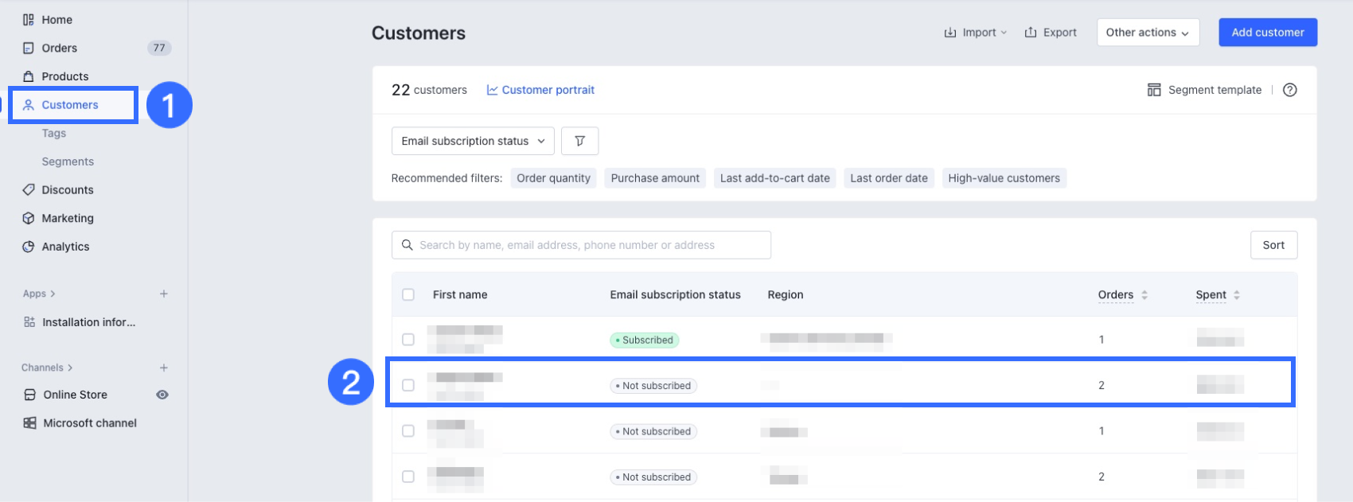Click the filter funnel icon
The image size is (1353, 502).
579,141
